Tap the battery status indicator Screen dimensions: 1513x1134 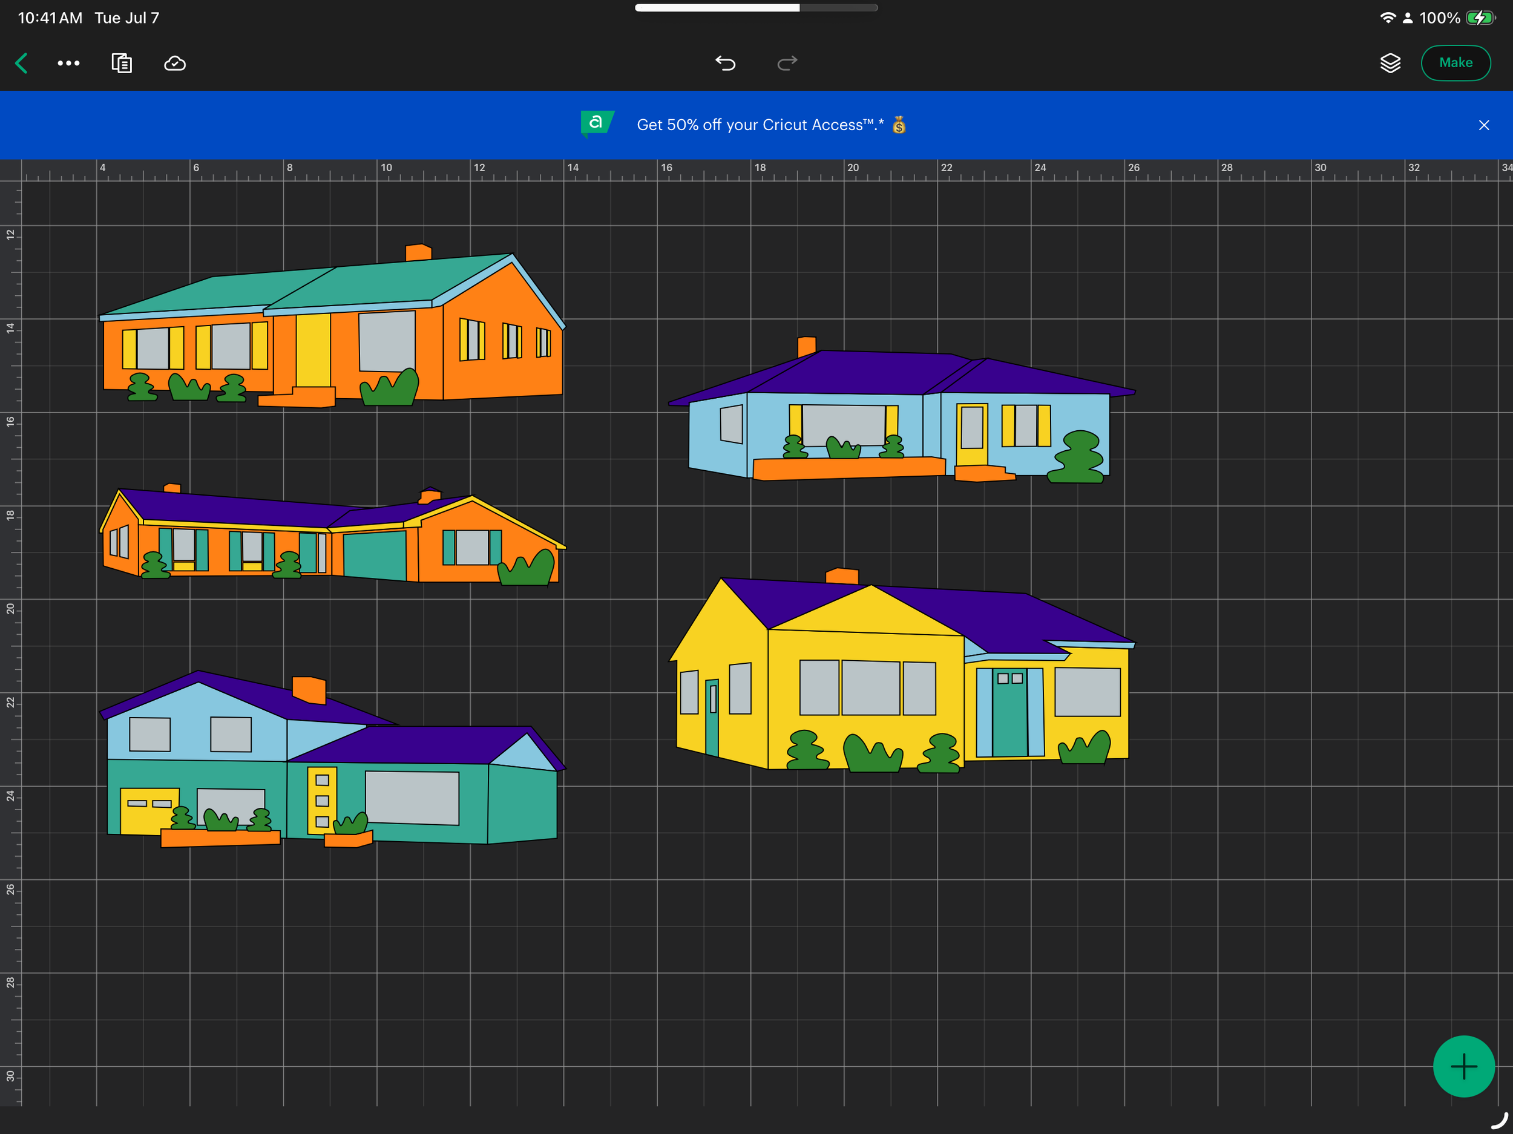(x=1480, y=18)
